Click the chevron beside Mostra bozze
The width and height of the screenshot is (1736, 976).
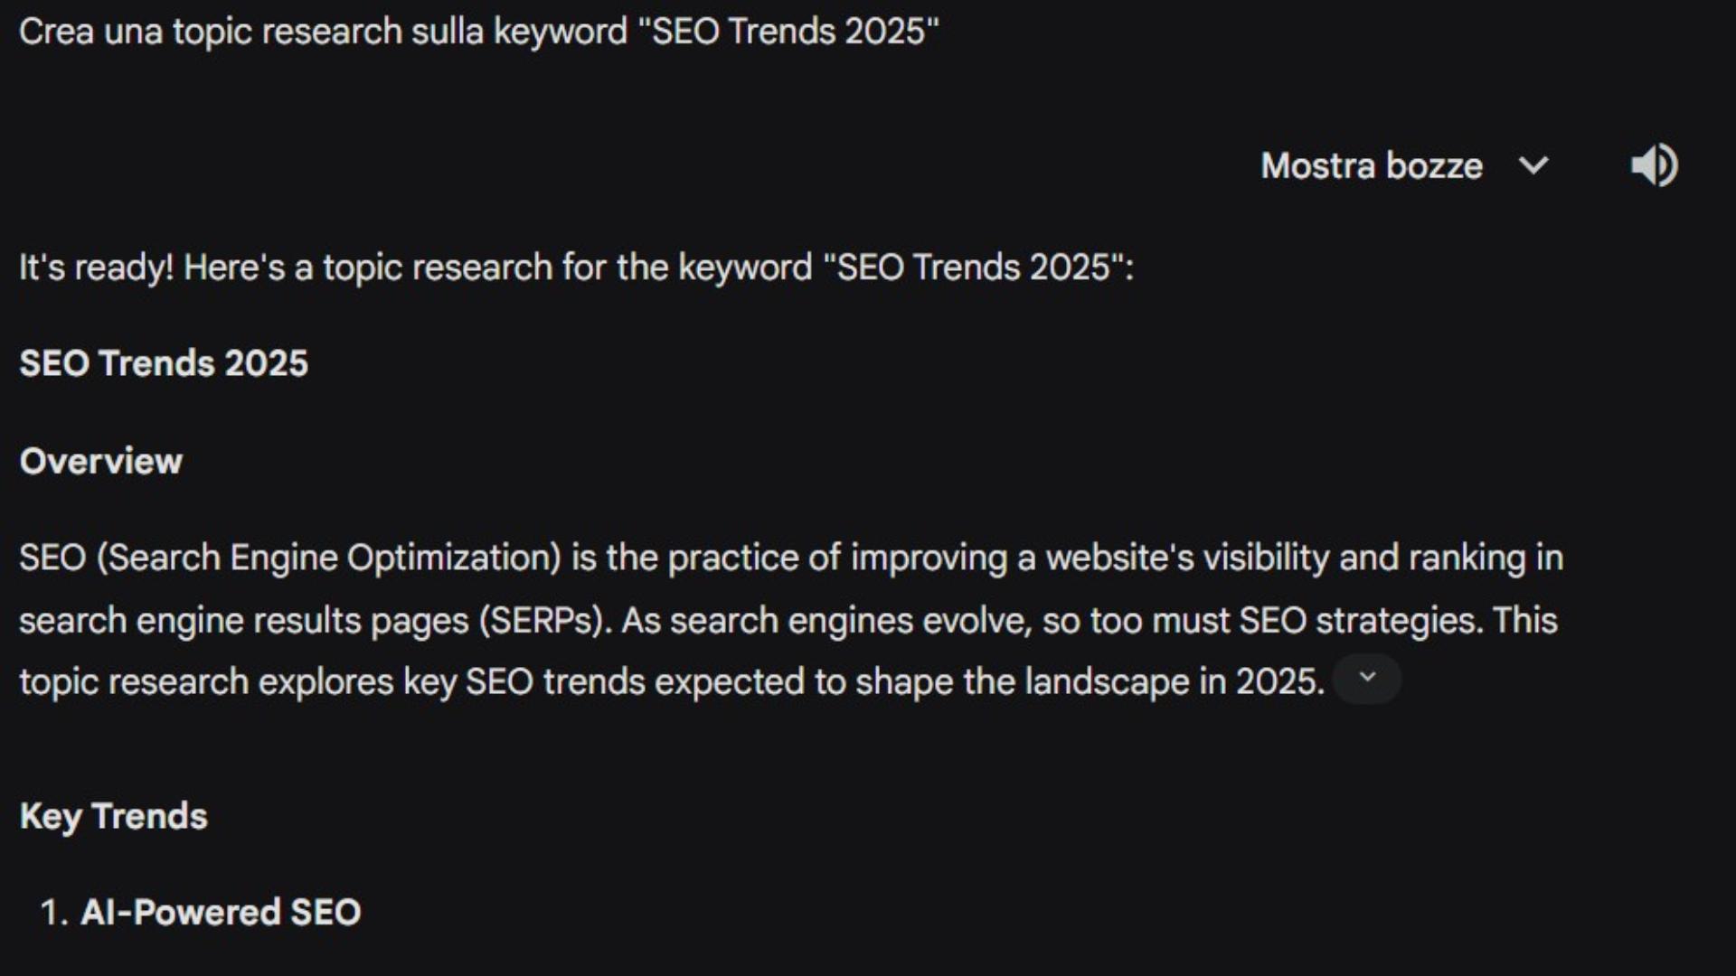(1533, 166)
